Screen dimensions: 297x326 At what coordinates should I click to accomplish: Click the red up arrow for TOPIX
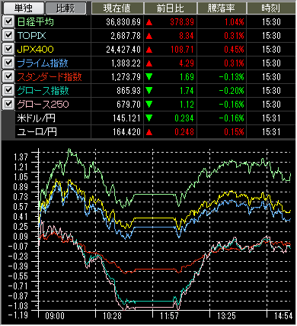click(149, 36)
